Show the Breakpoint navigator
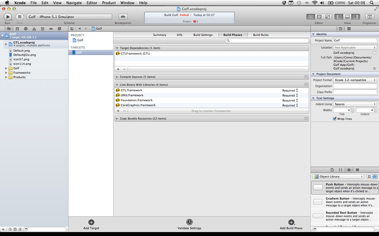379x236 pixels. click(51, 29)
